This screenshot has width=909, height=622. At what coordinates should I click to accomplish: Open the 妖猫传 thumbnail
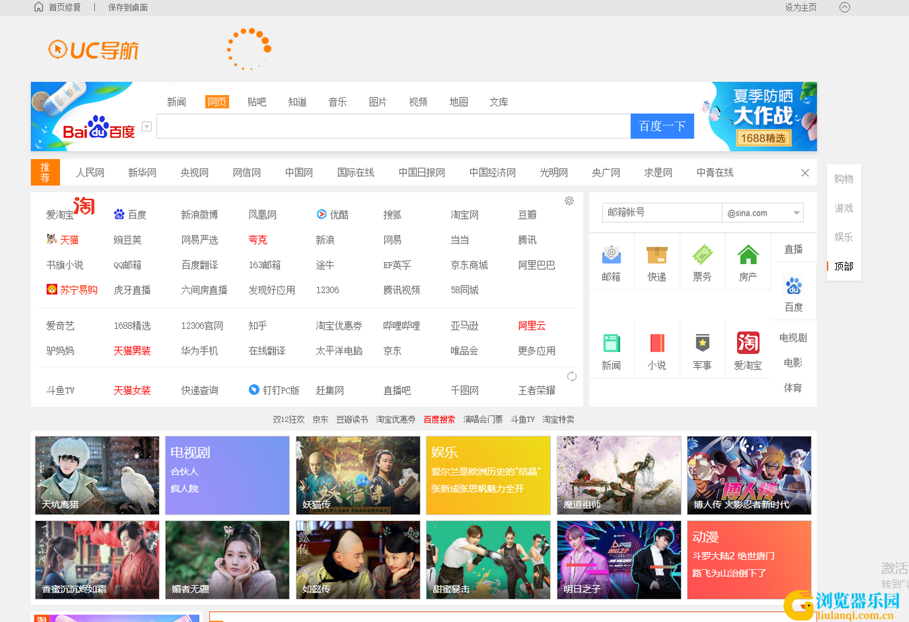358,475
